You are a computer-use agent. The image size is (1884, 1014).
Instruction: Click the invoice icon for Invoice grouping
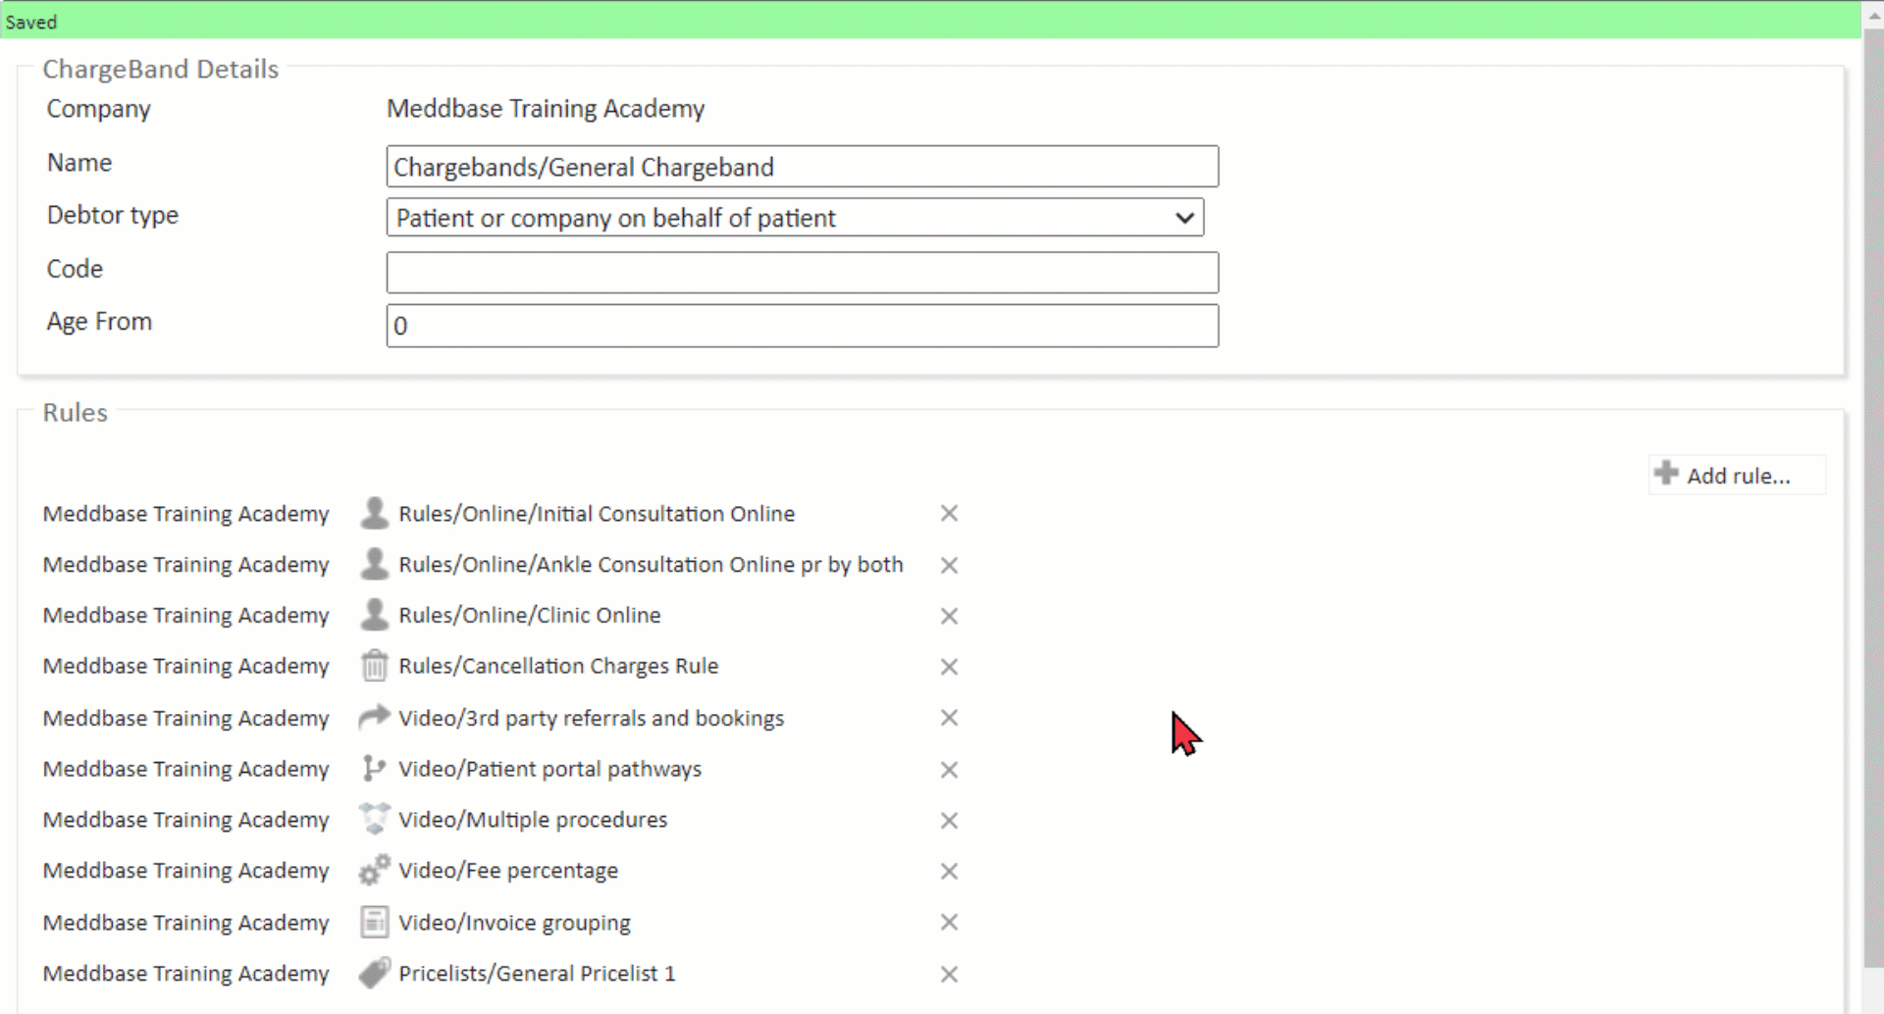(x=374, y=922)
